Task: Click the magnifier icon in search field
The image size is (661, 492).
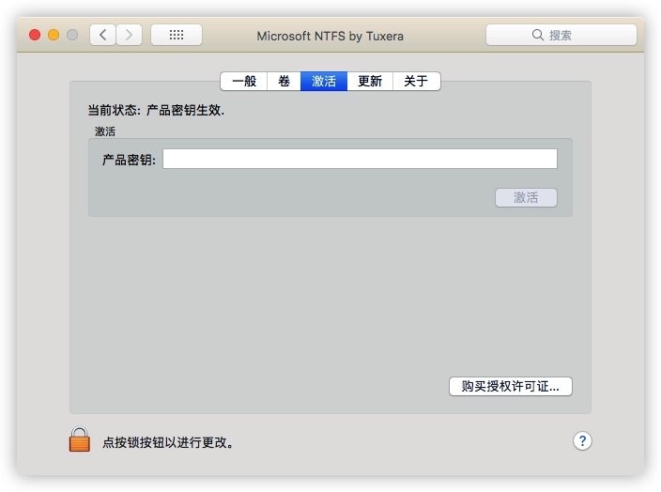Action: [537, 35]
